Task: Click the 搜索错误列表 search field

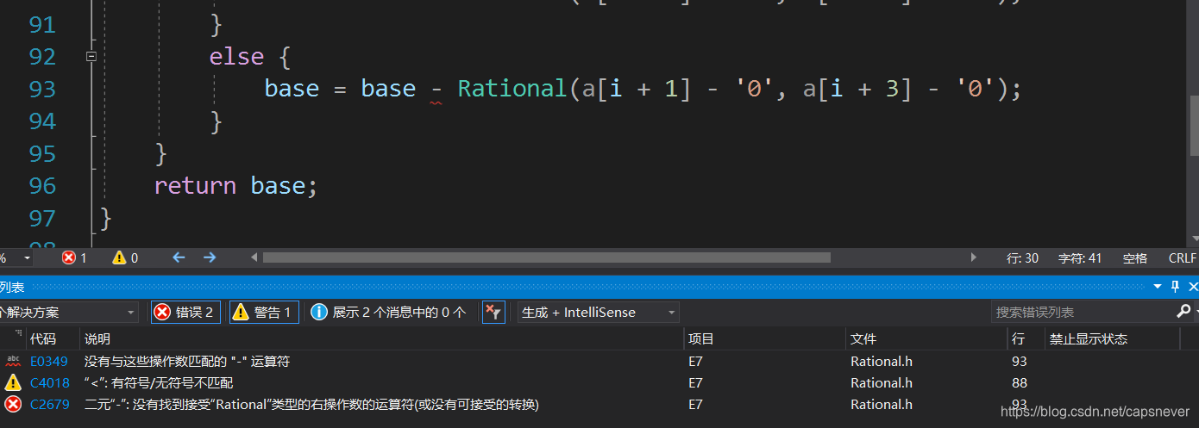Action: [1083, 312]
